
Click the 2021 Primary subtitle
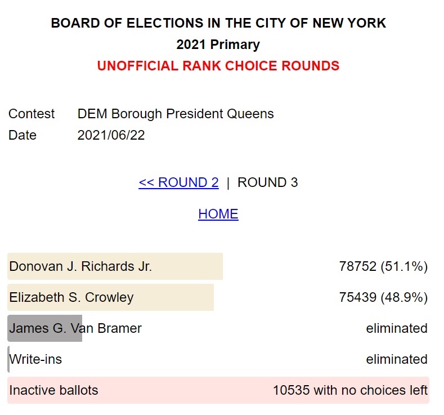click(218, 44)
